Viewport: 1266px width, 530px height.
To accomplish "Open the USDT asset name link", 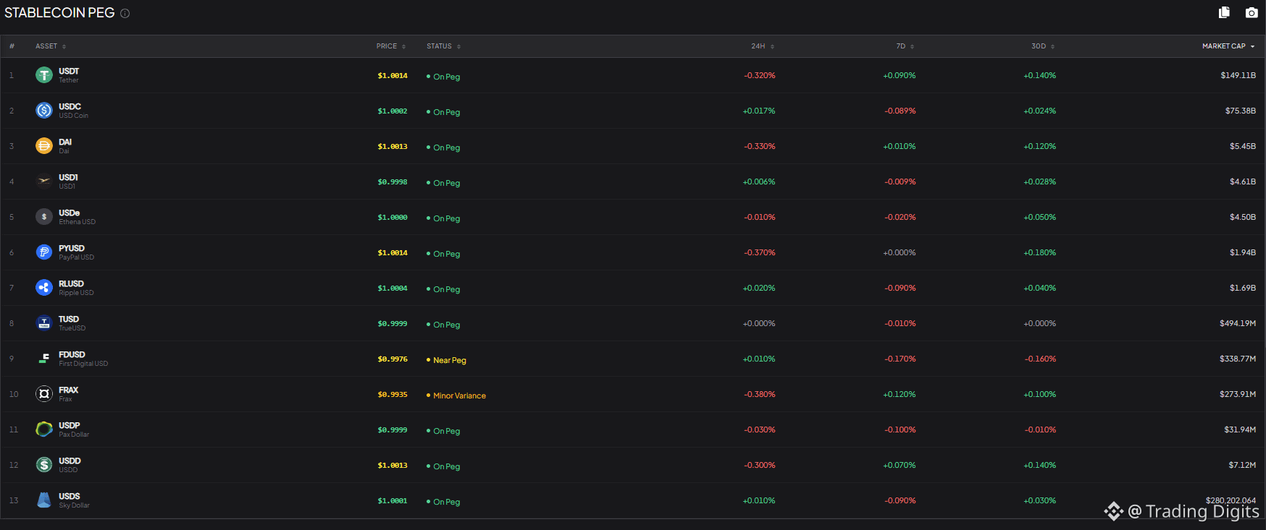I will [x=69, y=71].
